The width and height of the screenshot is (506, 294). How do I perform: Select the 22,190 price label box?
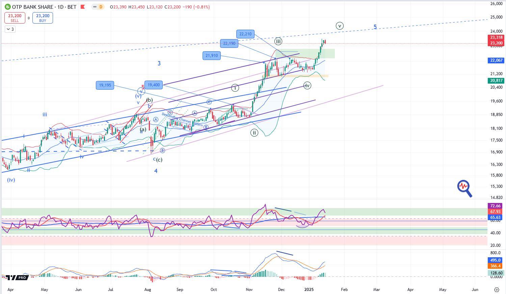click(x=229, y=43)
